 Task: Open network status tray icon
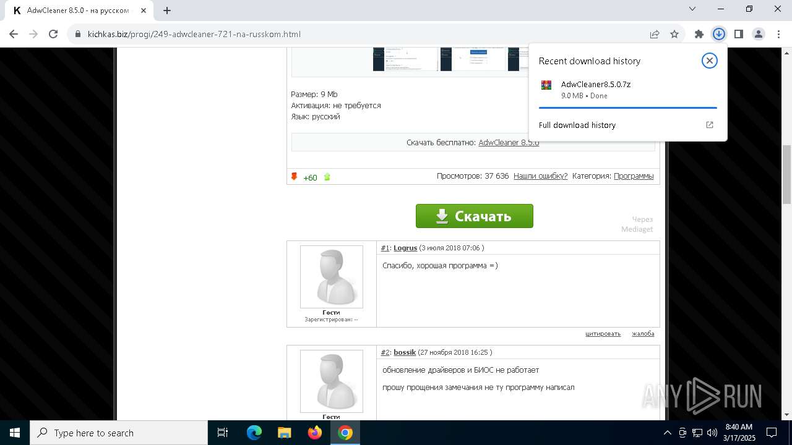[697, 433]
